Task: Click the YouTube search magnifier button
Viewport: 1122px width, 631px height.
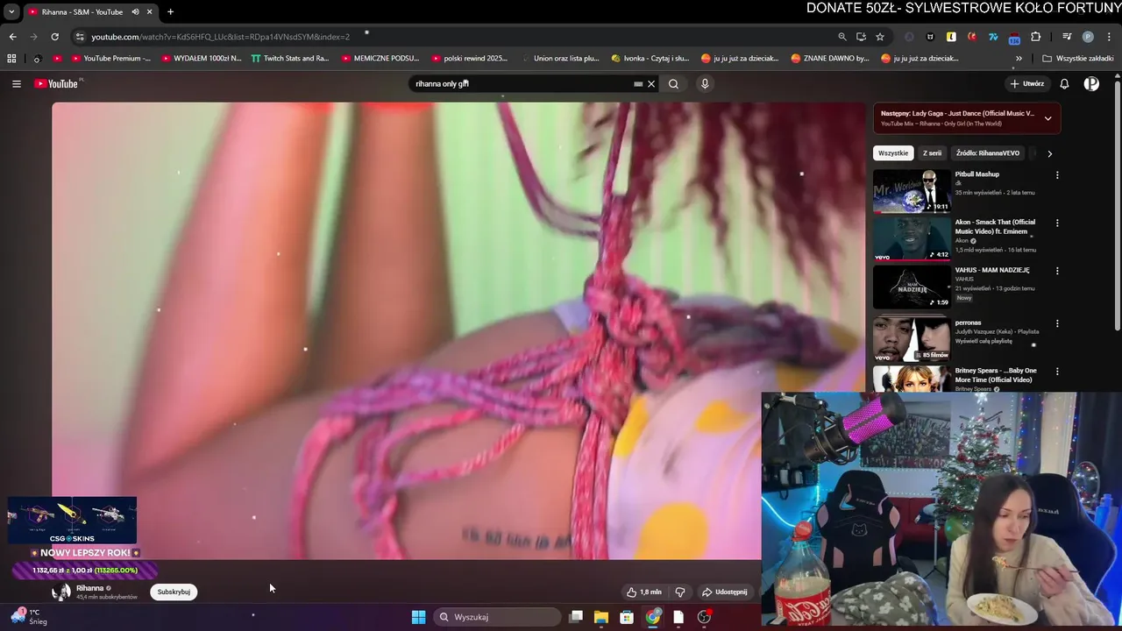Action: 673,84
